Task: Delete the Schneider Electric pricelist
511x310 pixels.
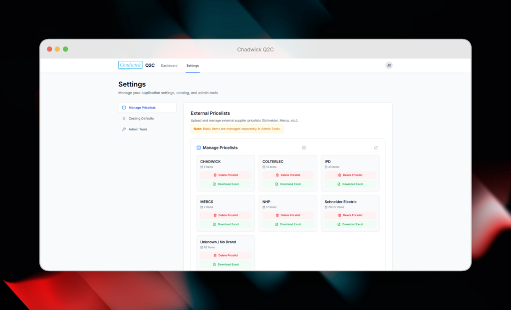Action: pyautogui.click(x=350, y=215)
